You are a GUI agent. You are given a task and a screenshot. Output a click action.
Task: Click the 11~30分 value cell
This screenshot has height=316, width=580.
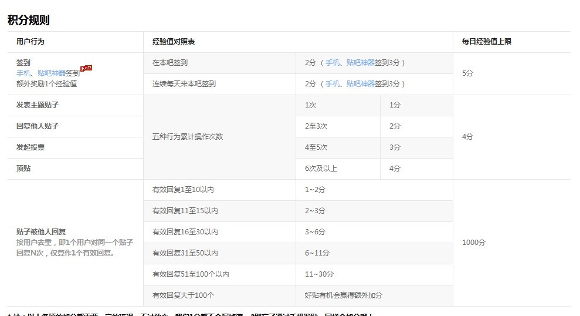374,274
